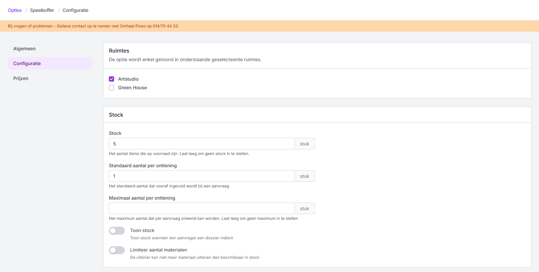Click stuk suffix of Standaard aantal field
This screenshot has width=539, height=272.
click(x=304, y=176)
